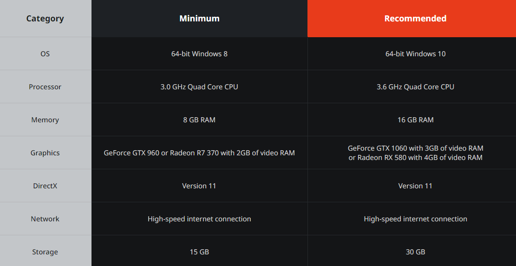
Task: Click the 3.0 GHz Quad Core CPU text
Action: [x=199, y=87]
